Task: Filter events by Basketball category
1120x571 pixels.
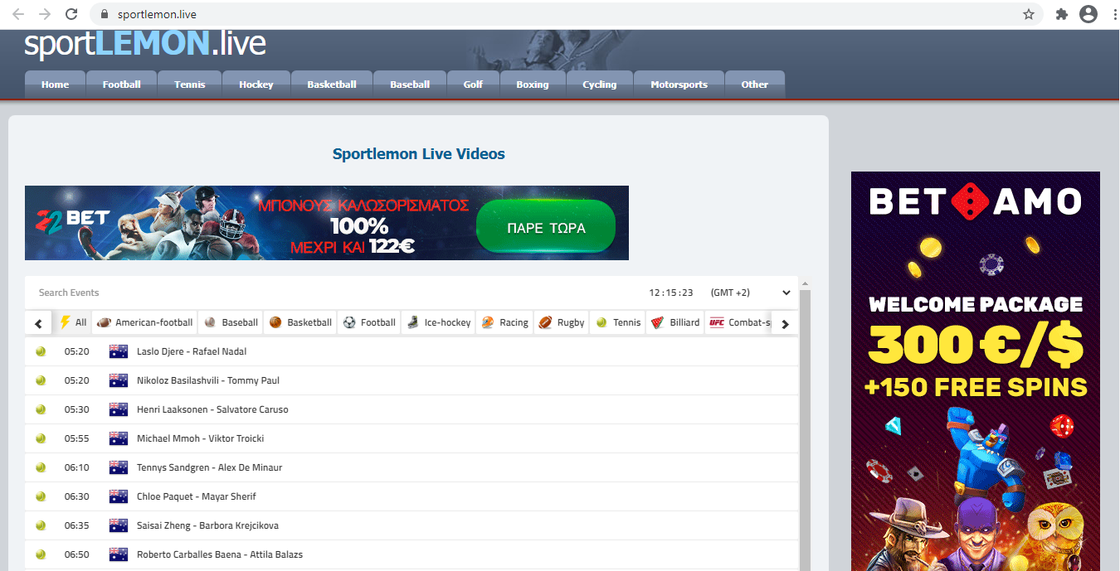Action: pos(300,322)
